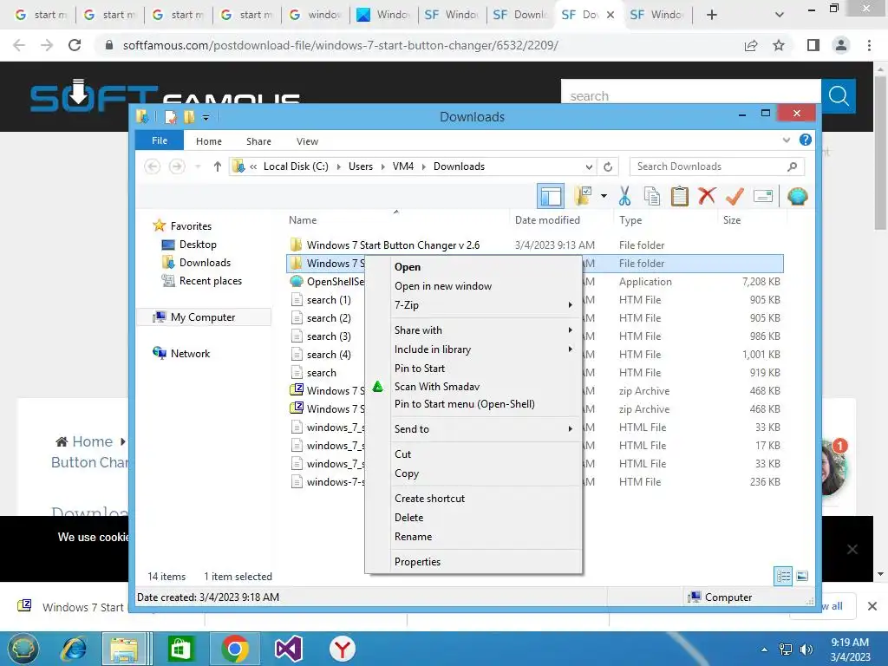Image resolution: width=888 pixels, height=666 pixels.
Task: Open Visual Studio from the taskbar
Action: [288, 649]
